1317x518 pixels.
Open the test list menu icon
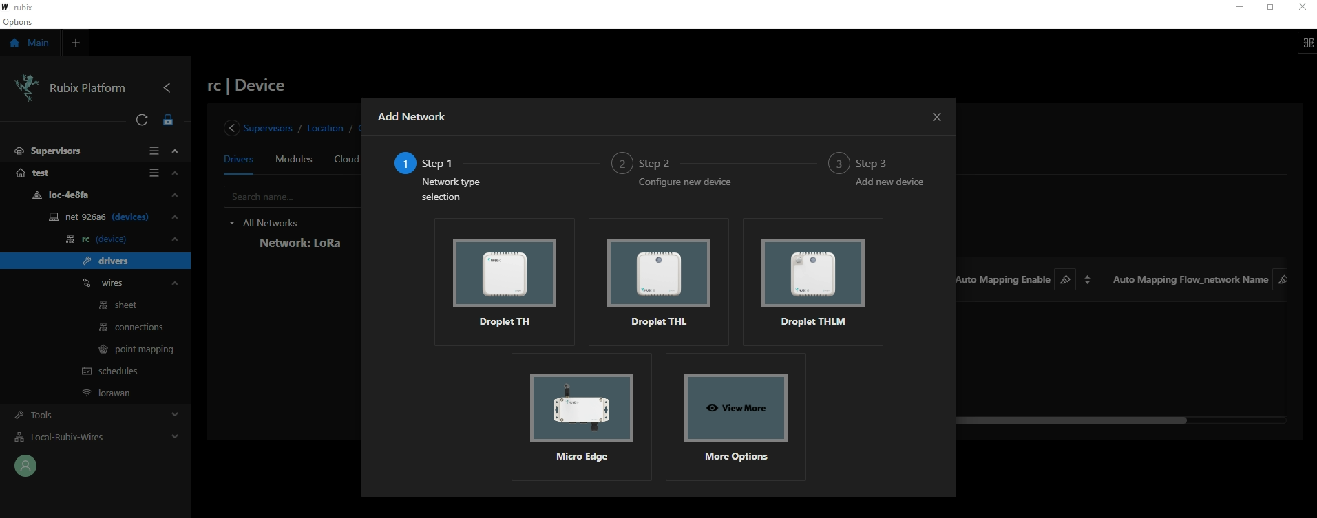coord(154,173)
